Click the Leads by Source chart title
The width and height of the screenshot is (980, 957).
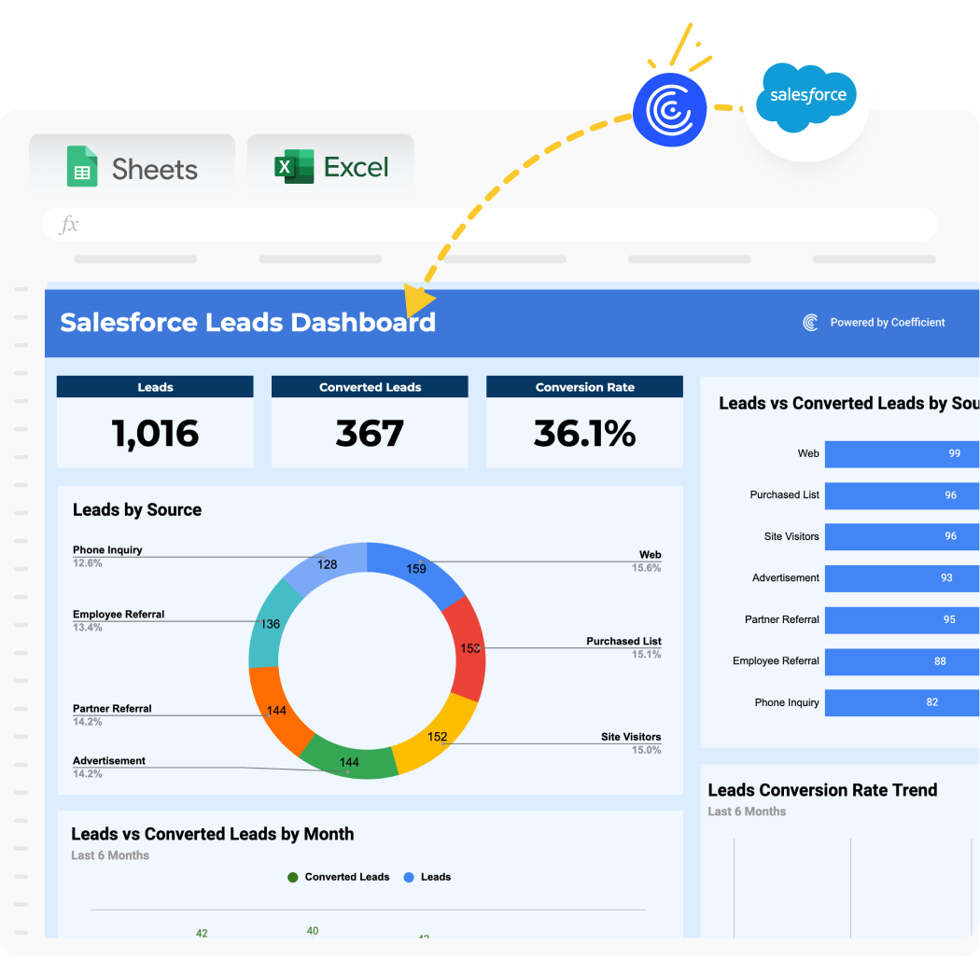tap(137, 509)
